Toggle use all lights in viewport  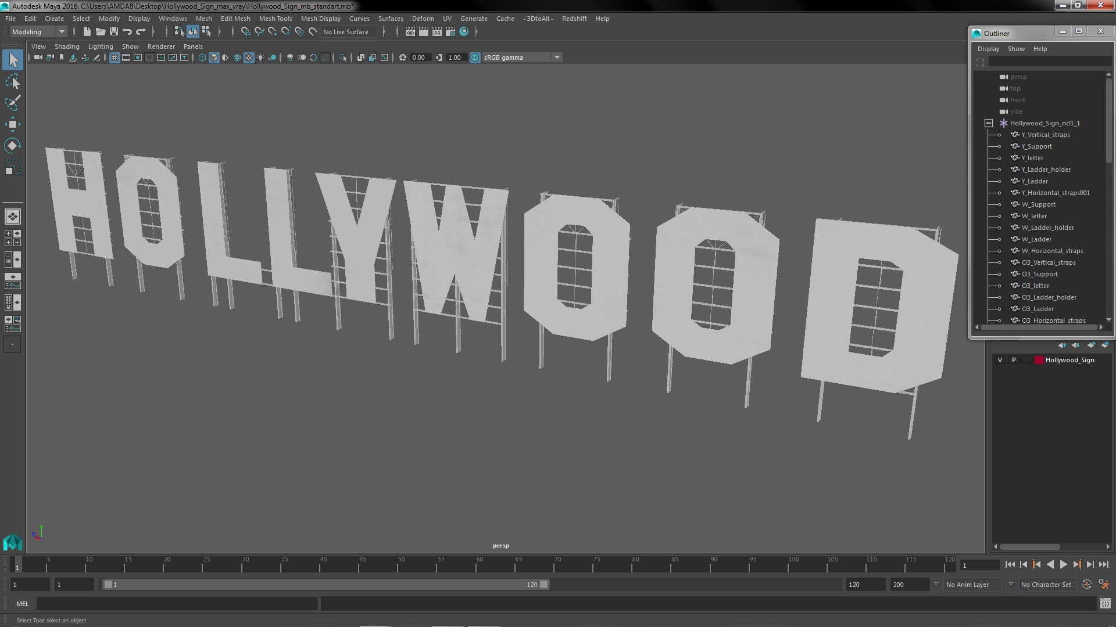260,57
